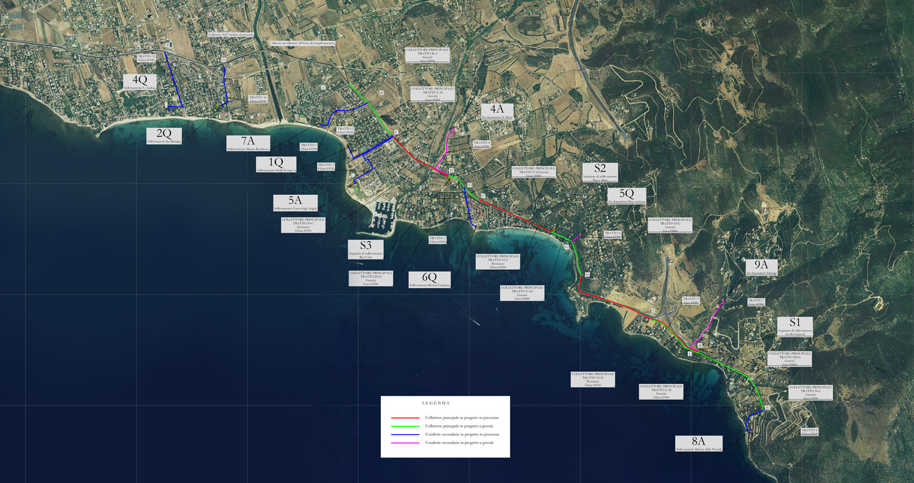This screenshot has height=483, width=914.
Task: Select the TRATTO 4 label
Action: point(481,144)
